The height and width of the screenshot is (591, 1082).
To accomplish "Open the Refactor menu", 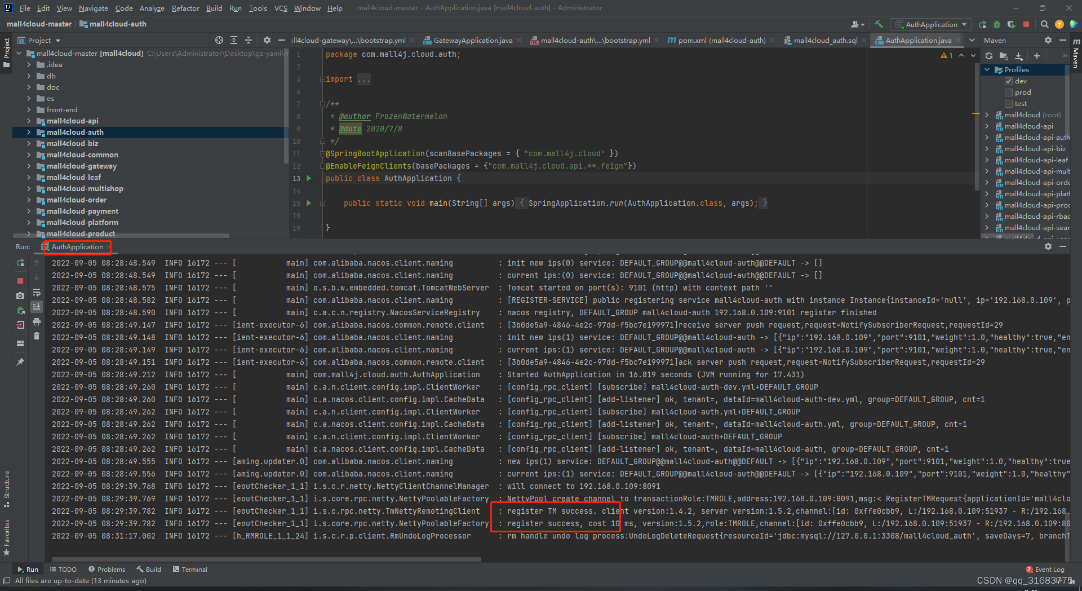I will (x=185, y=8).
